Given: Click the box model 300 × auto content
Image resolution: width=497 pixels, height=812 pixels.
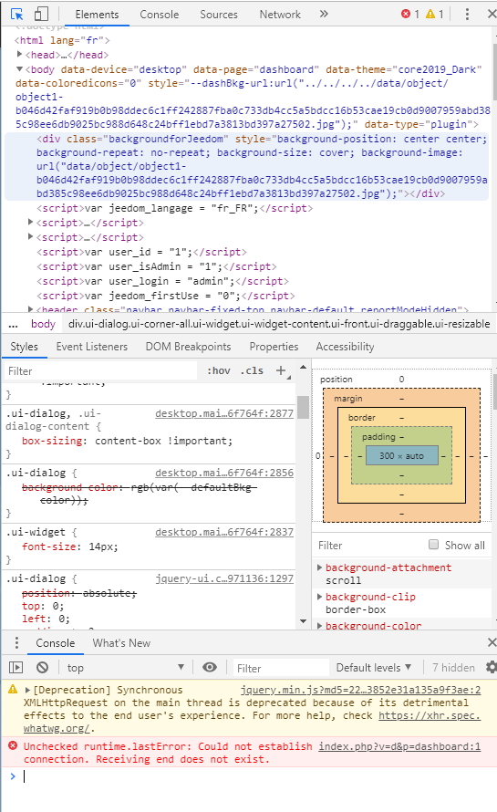Looking at the screenshot, I should point(402,455).
